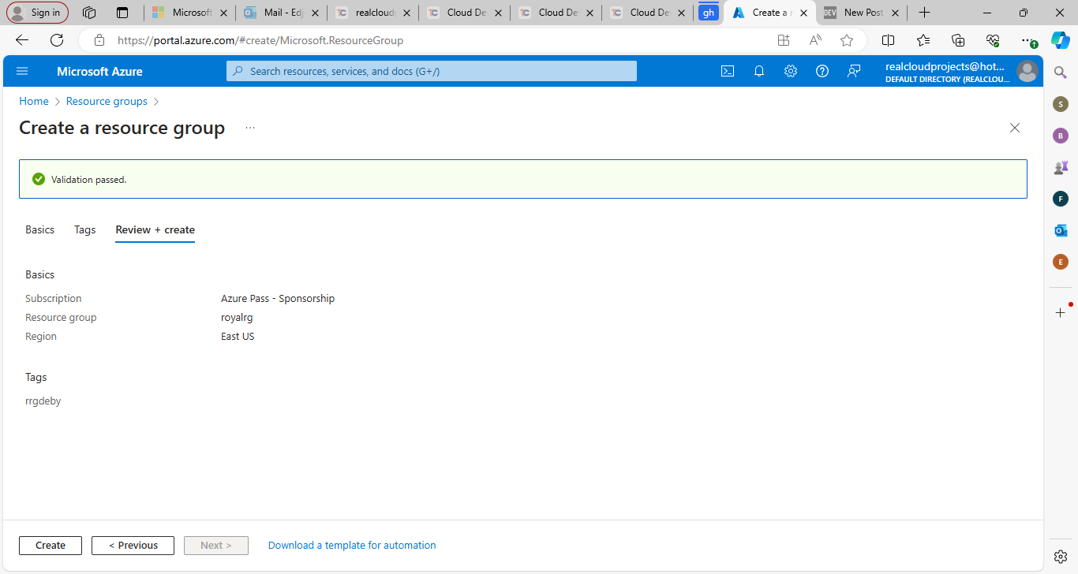This screenshot has height=574, width=1078.
Task: Switch to the realcloud browser tab
Action: (372, 13)
